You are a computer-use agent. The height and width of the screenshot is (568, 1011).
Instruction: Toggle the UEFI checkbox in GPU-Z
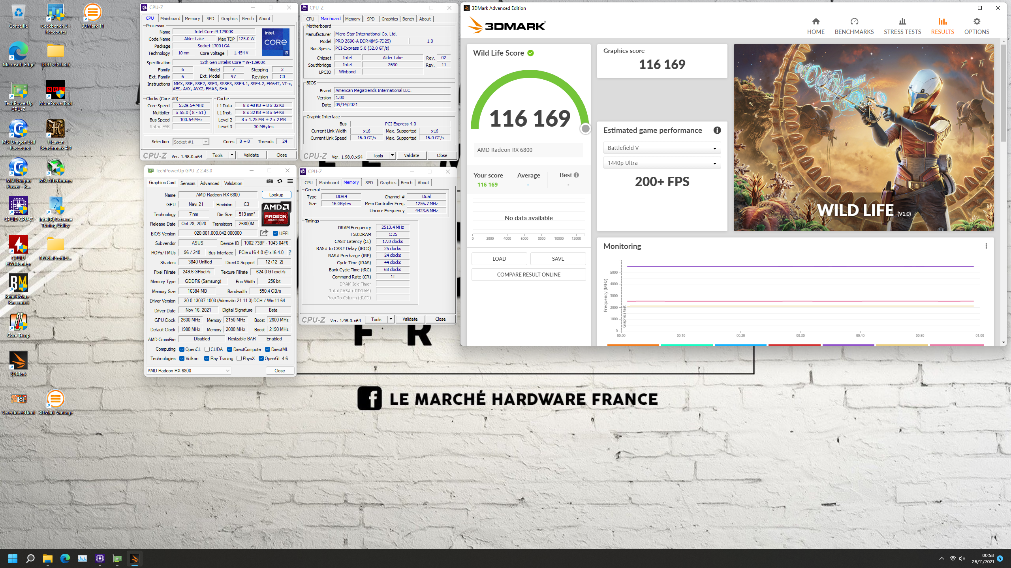click(275, 233)
